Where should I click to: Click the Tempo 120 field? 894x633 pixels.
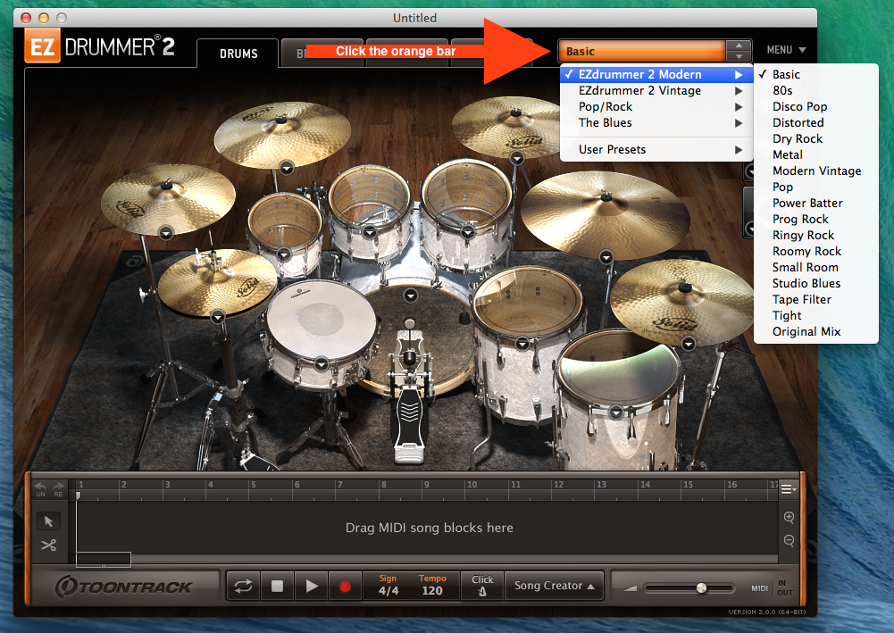click(x=432, y=586)
